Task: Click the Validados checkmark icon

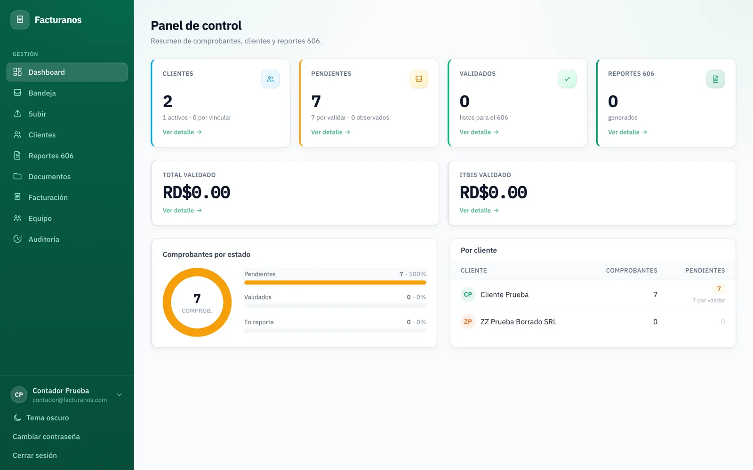Action: [567, 79]
